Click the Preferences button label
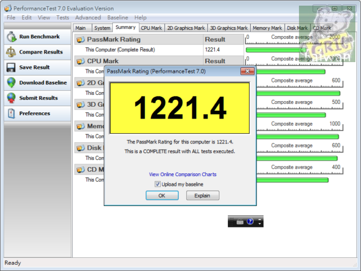This screenshot has height=271, width=361. [x=34, y=113]
